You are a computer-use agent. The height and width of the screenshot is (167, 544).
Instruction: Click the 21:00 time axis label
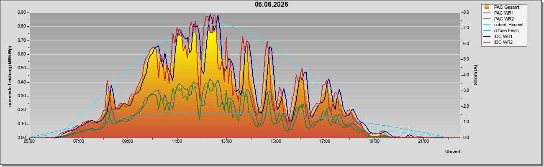423,142
